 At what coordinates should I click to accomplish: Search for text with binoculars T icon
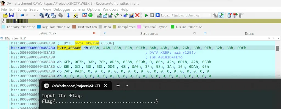point(47,15)
